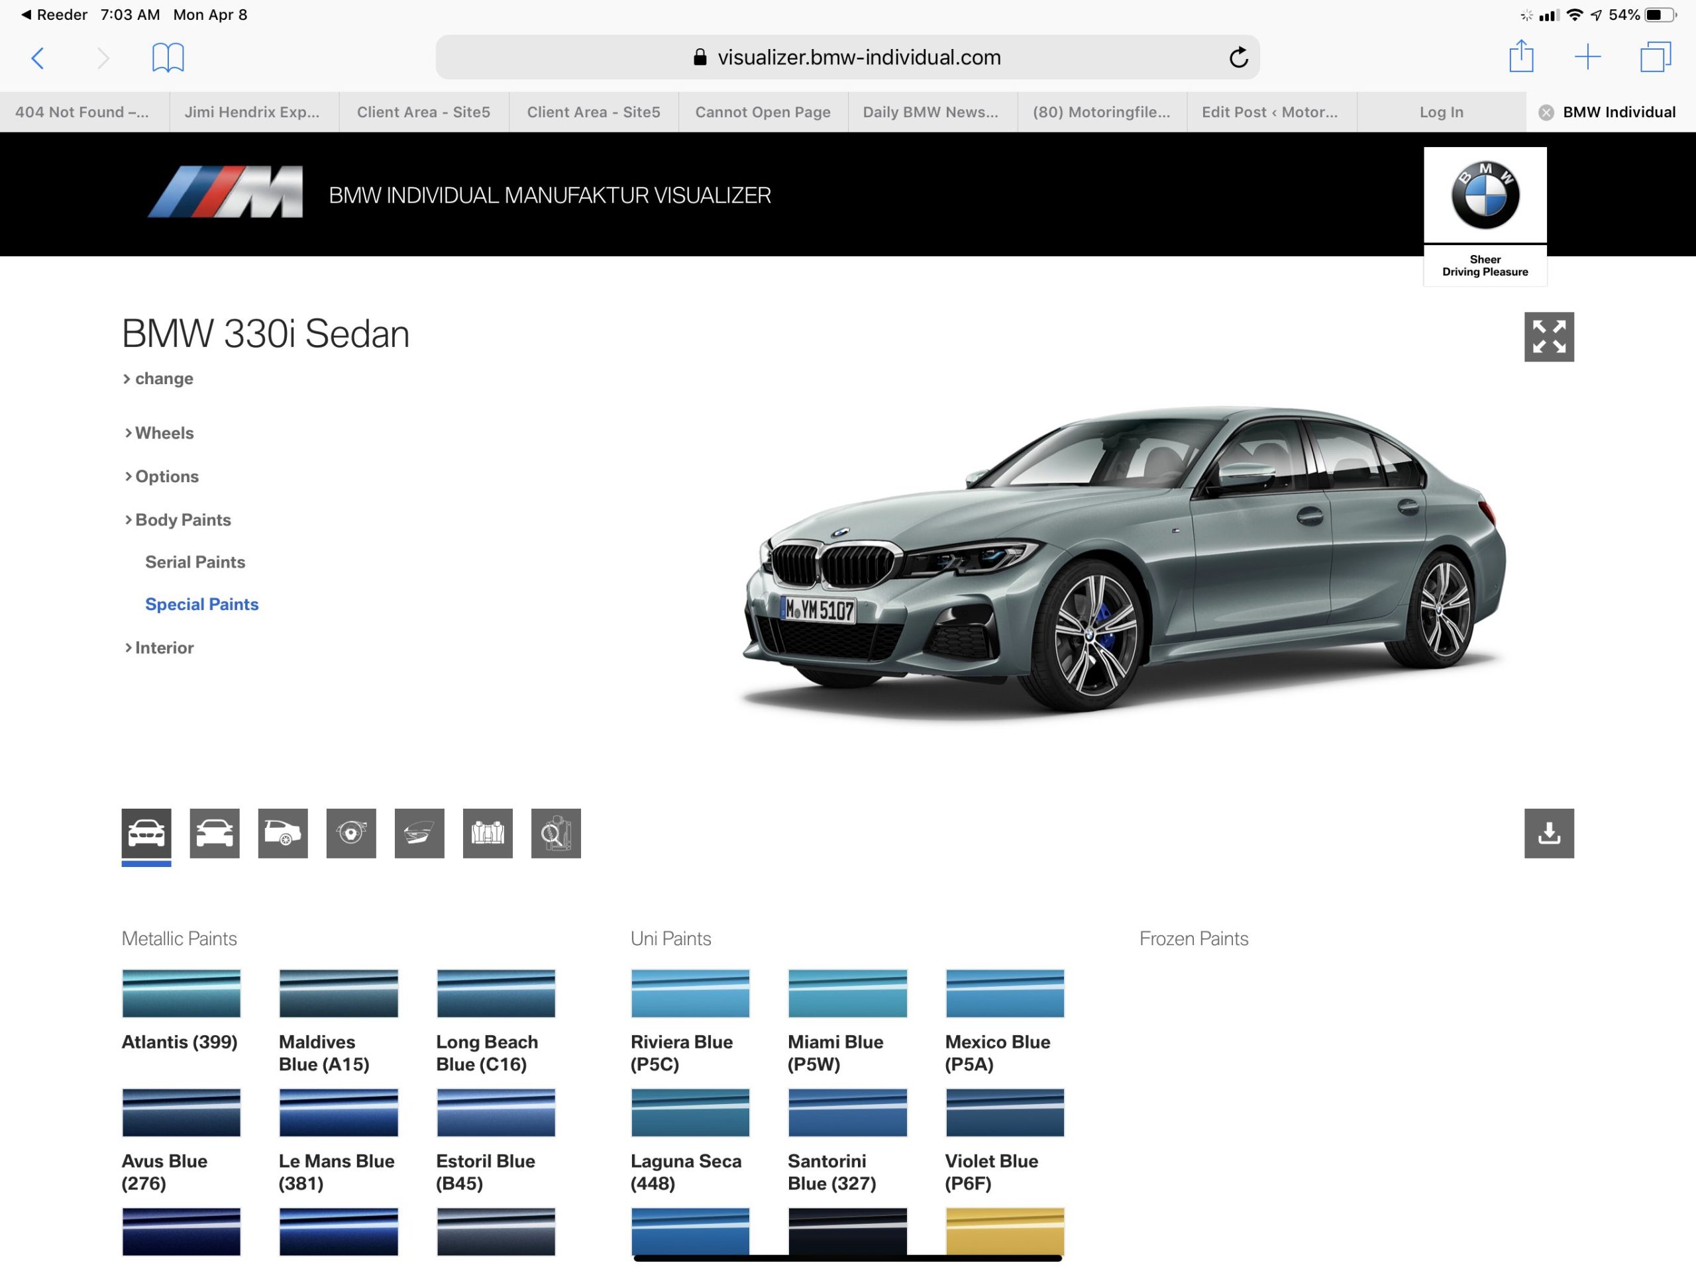Click the change link under BMW 330i Sedan

point(164,378)
